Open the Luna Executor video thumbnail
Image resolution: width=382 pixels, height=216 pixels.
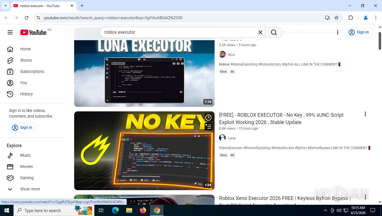click(144, 73)
